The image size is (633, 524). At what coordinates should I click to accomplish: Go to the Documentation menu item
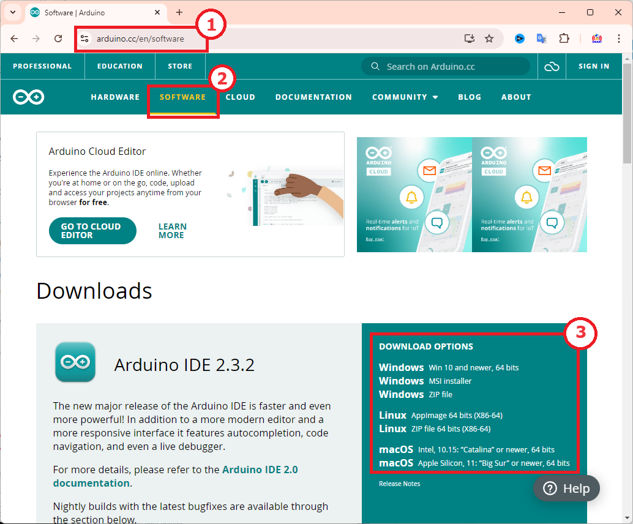coord(313,97)
